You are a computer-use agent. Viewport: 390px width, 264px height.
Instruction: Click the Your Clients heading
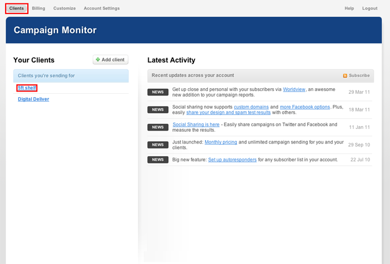point(34,60)
